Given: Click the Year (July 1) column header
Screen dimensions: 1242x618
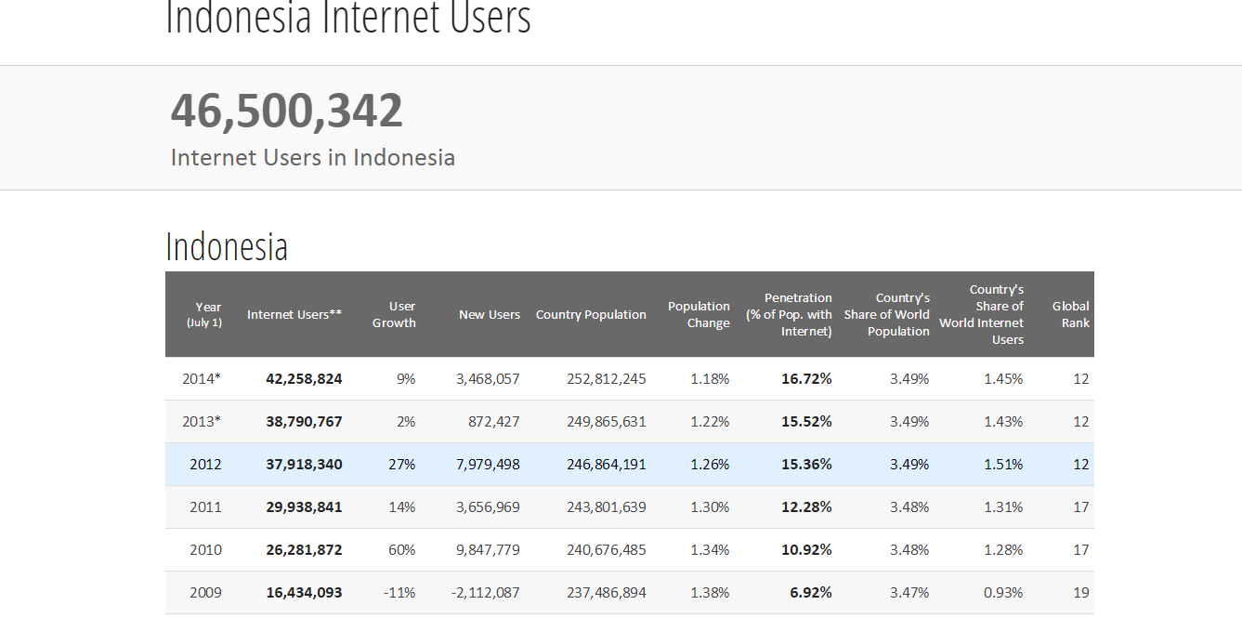Looking at the screenshot, I should coord(204,314).
